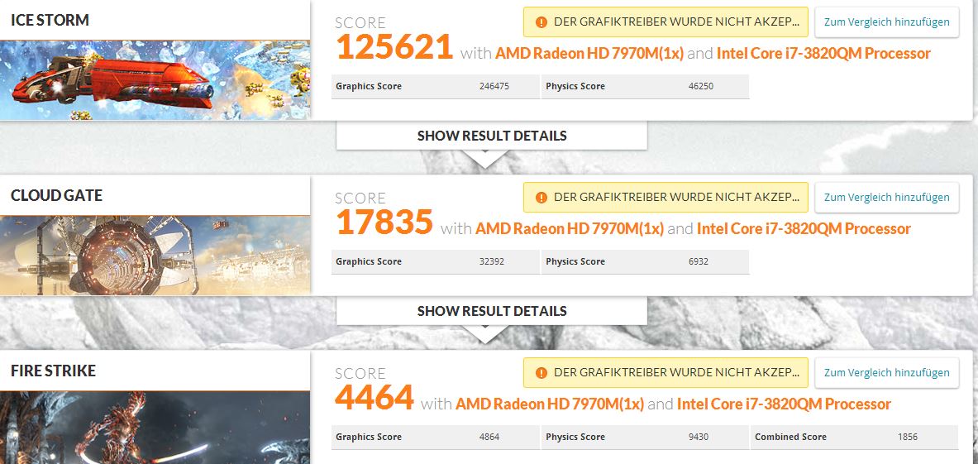Click the Graphics Score label in Fire Strike
This screenshot has width=978, height=464.
(369, 438)
